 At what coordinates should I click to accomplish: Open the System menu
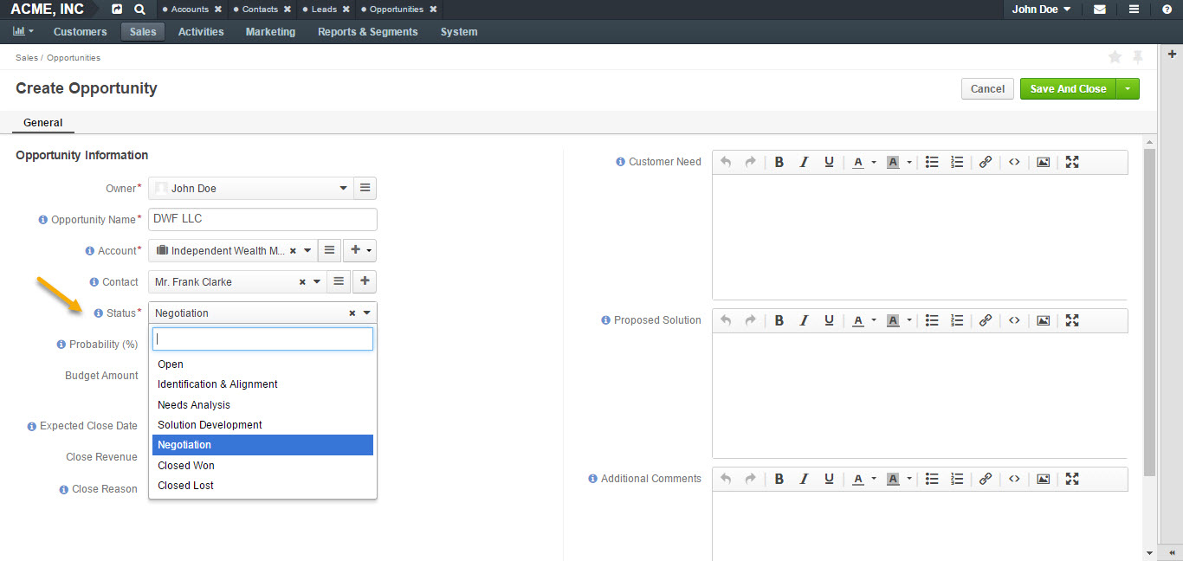pyautogui.click(x=459, y=32)
